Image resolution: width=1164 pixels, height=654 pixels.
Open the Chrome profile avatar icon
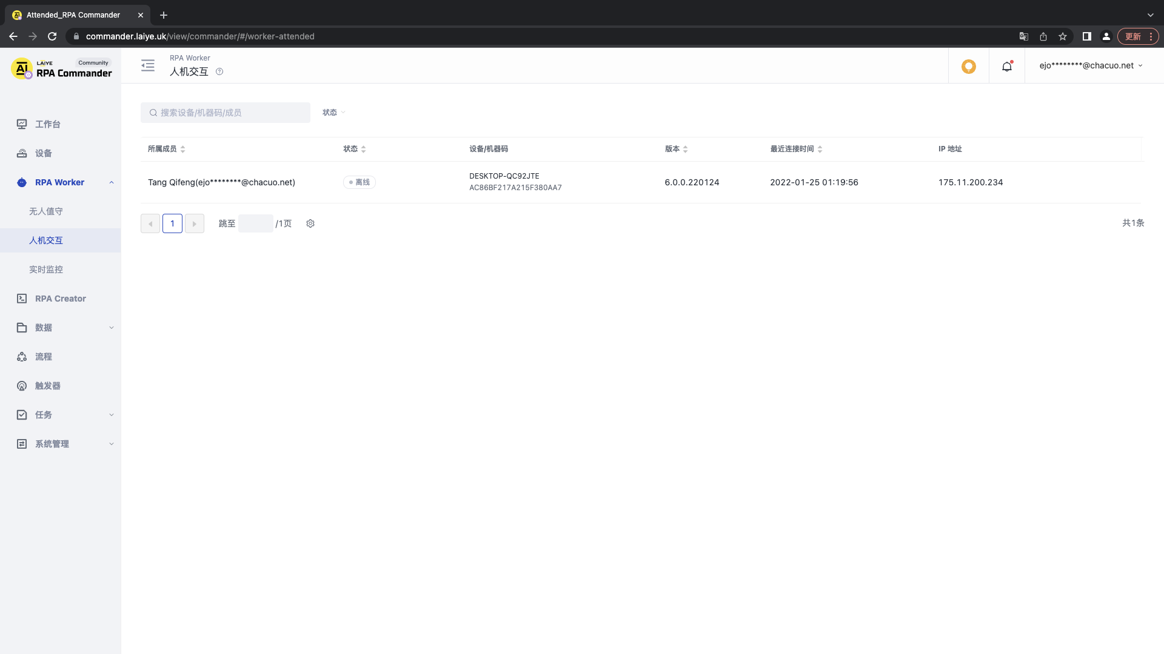(1106, 36)
